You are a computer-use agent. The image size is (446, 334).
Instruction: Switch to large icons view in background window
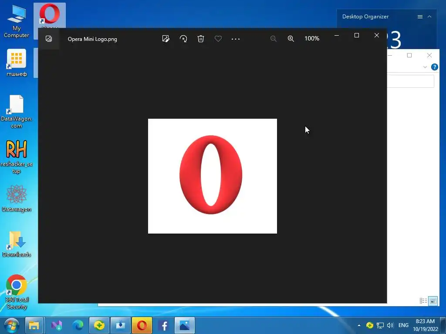pyautogui.click(x=433, y=301)
